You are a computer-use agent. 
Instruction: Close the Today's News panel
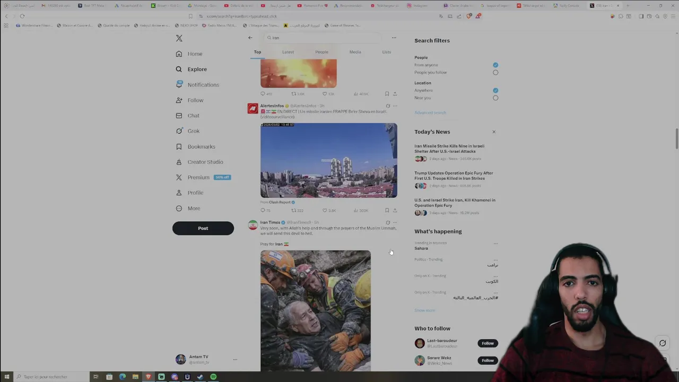tap(494, 132)
